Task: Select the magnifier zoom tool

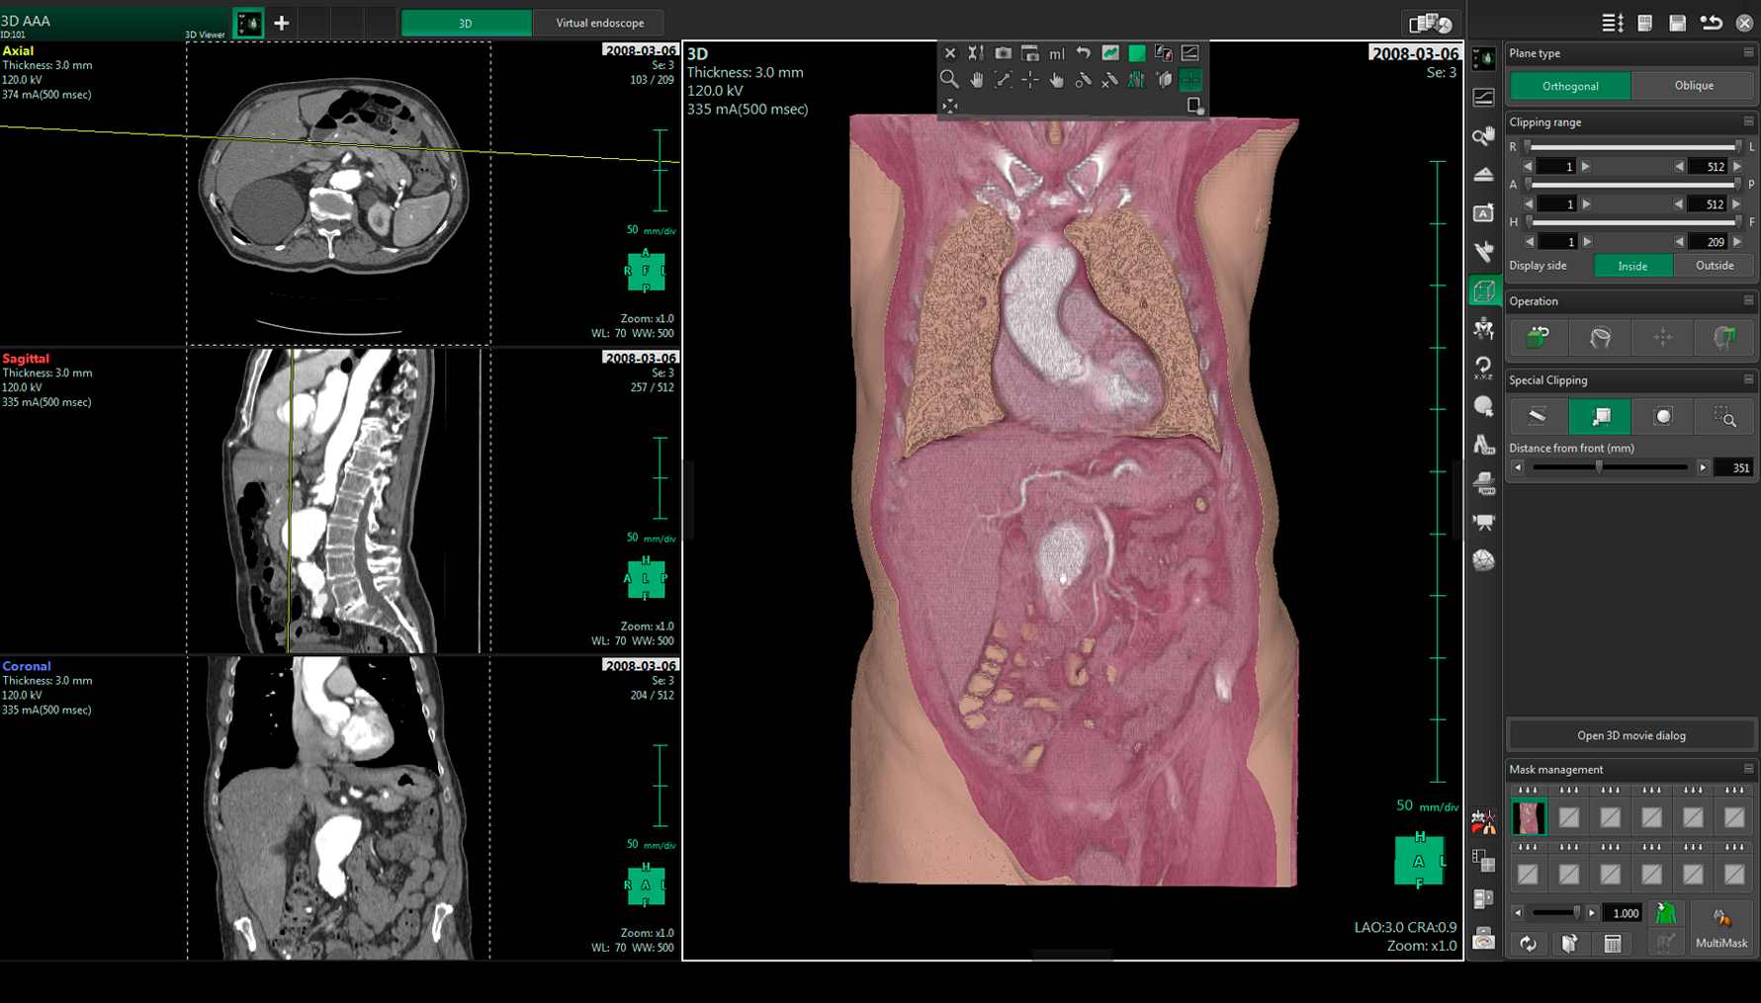Action: coord(949,80)
